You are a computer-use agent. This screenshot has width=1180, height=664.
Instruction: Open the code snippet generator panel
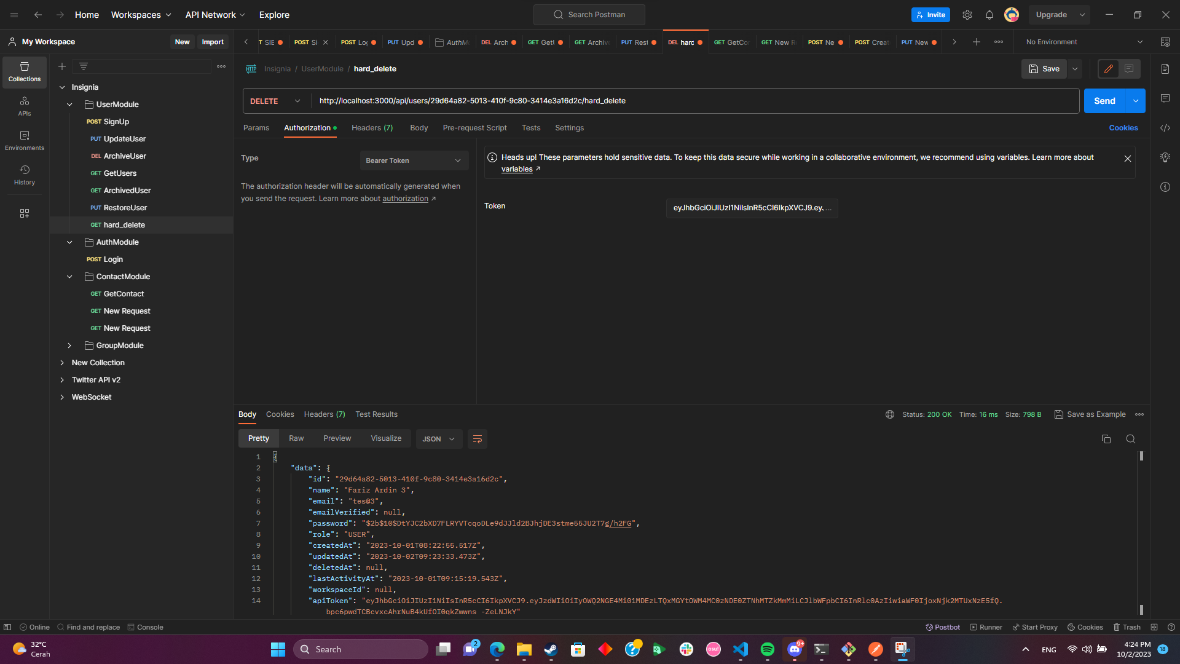tap(1165, 128)
